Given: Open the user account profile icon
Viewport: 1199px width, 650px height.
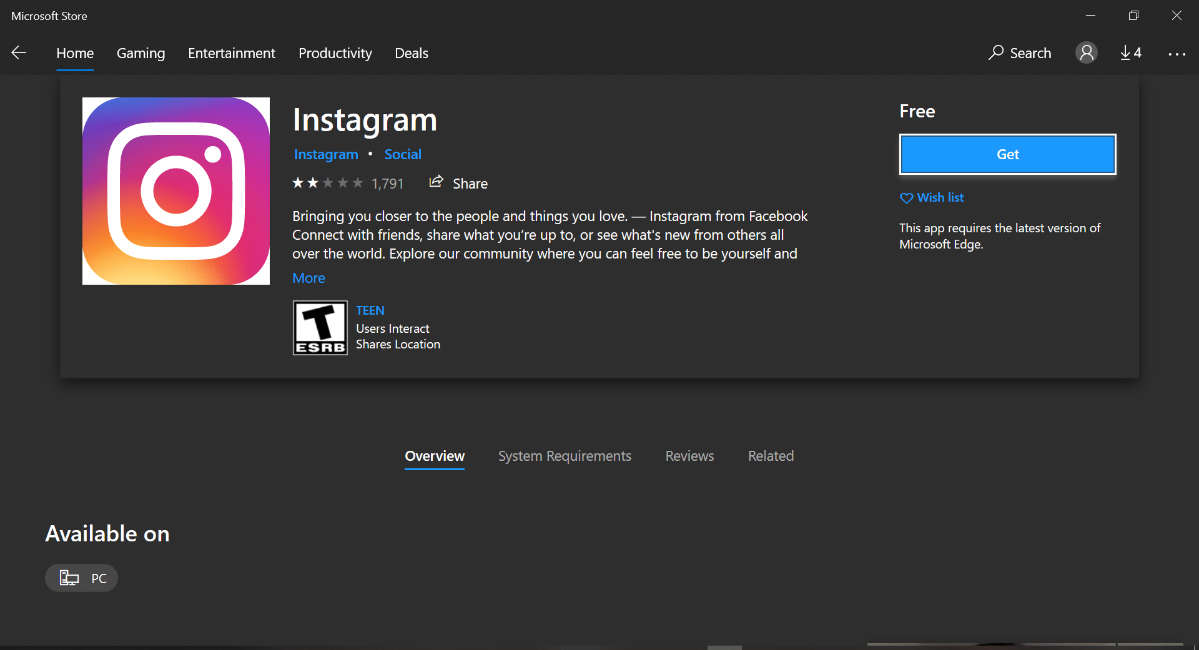Looking at the screenshot, I should [1086, 53].
